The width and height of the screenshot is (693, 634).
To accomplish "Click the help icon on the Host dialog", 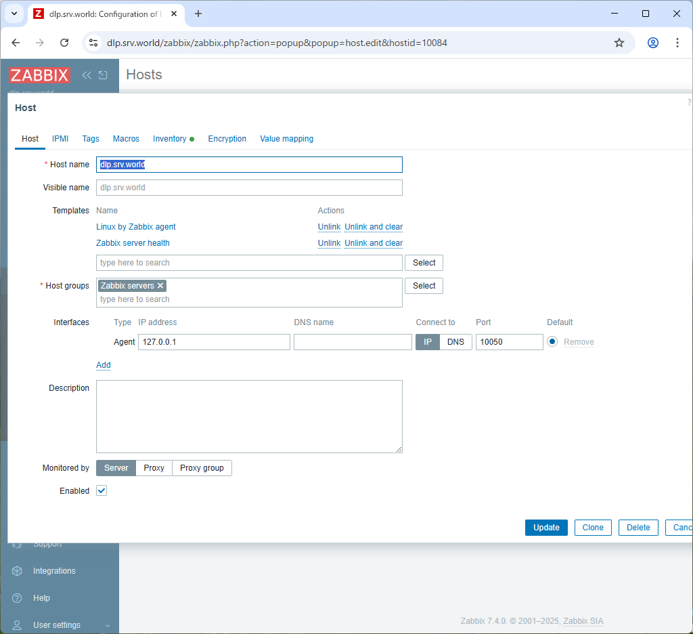I will point(690,102).
